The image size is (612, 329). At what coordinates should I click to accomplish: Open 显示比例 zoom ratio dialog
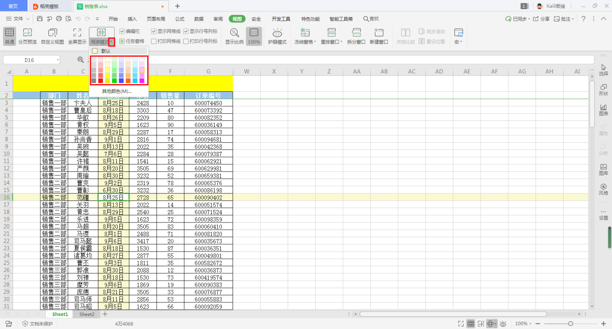coord(234,36)
